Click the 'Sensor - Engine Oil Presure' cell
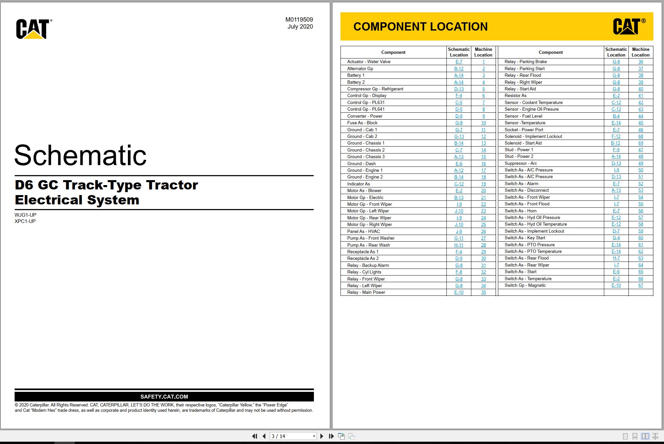The width and height of the screenshot is (664, 444). tap(551, 109)
